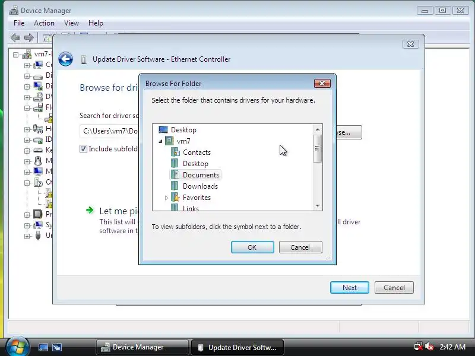Click the back arrow in Update Driver Software
The width and height of the screenshot is (475, 356).
(65, 59)
